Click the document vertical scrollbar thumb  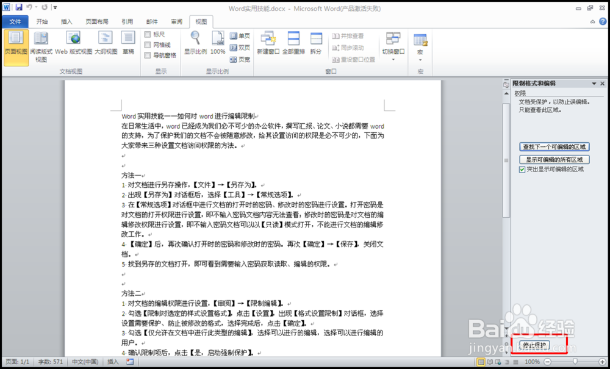[506, 160]
